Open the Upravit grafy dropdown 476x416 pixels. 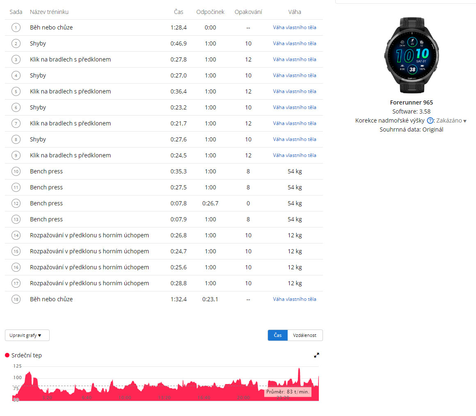(27, 335)
